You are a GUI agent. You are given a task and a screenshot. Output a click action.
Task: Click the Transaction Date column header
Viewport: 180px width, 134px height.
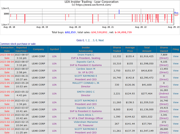pyautogui.click(x=7, y=49)
